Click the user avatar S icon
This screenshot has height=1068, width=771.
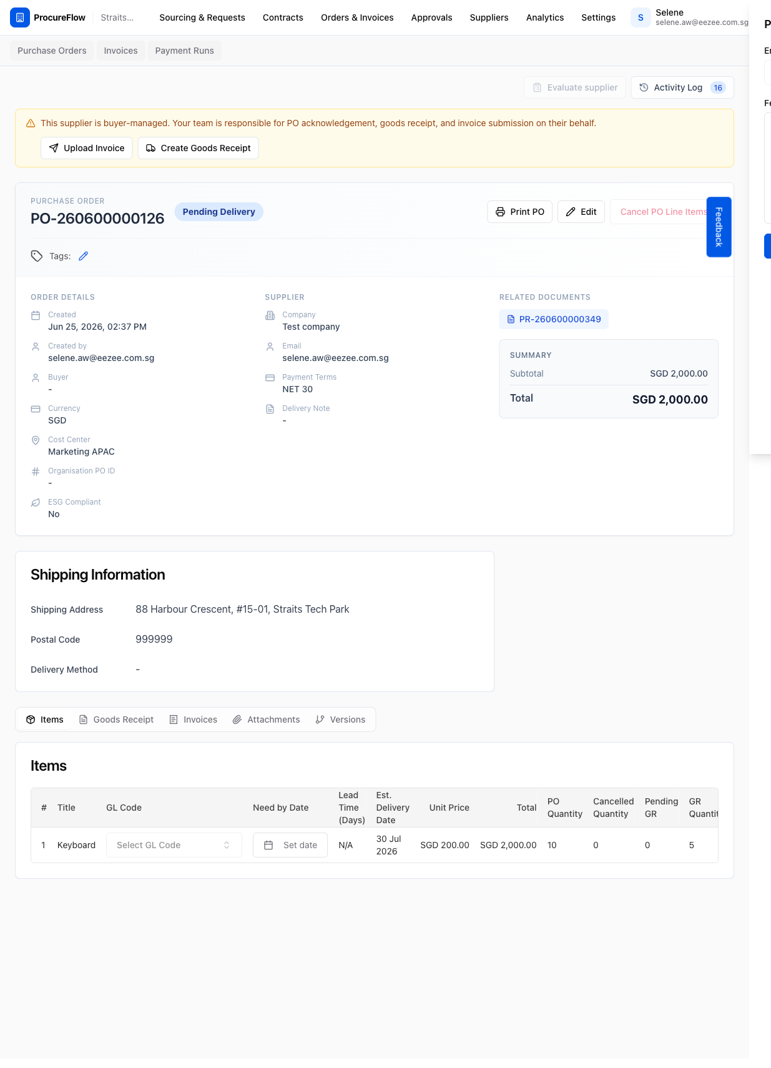pos(641,17)
